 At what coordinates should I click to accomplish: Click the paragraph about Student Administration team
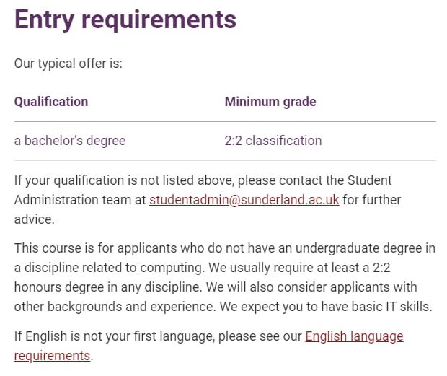(208, 200)
